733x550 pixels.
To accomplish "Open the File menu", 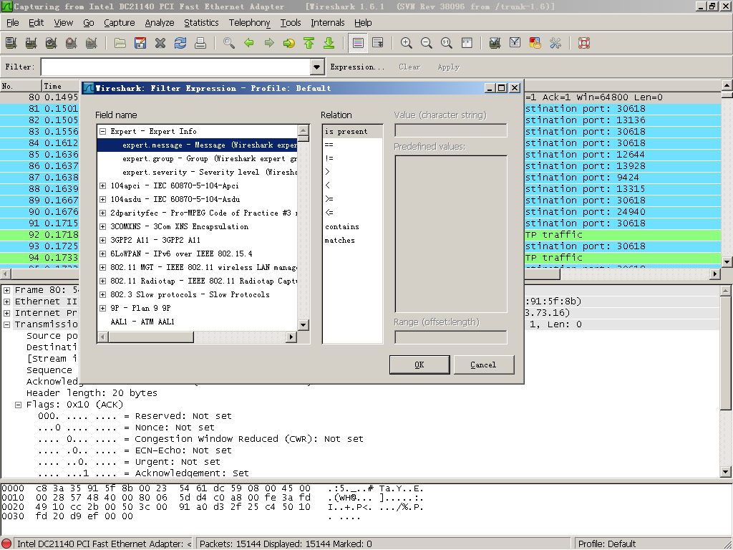I will tap(13, 22).
